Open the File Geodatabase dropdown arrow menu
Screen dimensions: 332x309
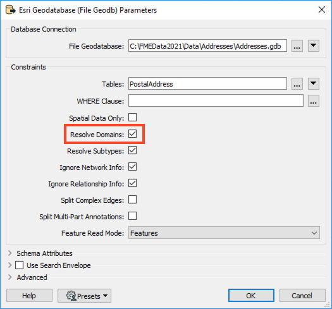[x=314, y=45]
